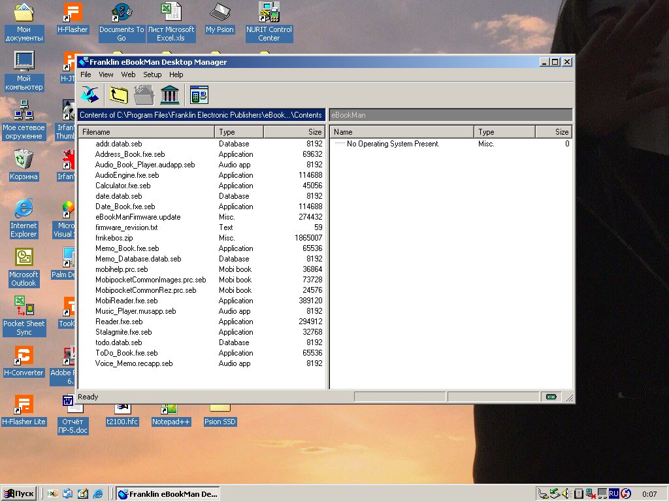
Task: Open the Setup menu
Action: (x=152, y=75)
